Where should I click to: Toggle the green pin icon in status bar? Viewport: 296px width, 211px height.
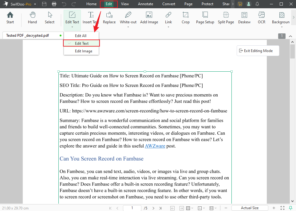(x=291, y=208)
